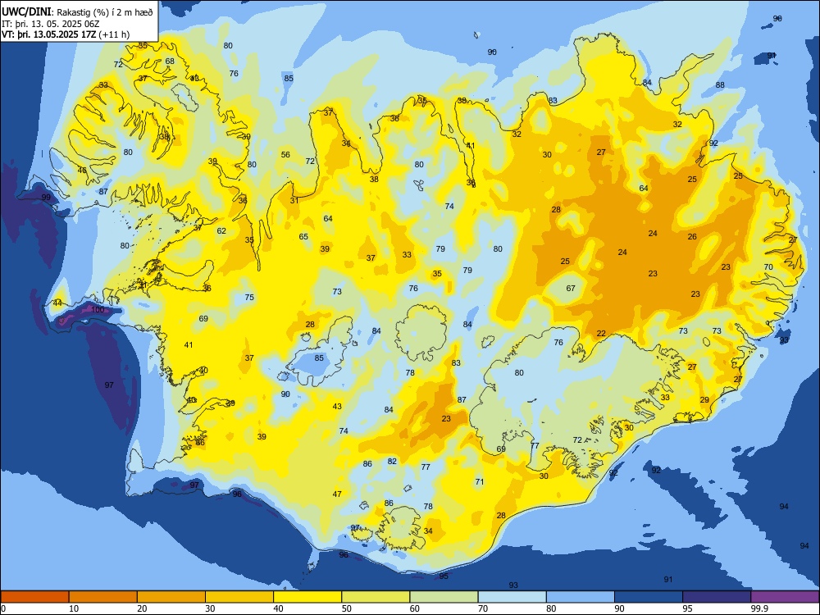Click the 40–50 bright yellow legend swatch
Image resolution: width=820 pixels, height=615 pixels.
coord(307,597)
